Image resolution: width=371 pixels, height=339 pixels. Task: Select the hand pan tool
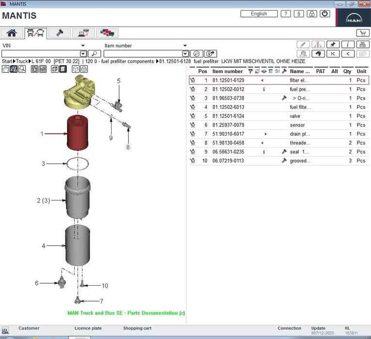point(5,69)
